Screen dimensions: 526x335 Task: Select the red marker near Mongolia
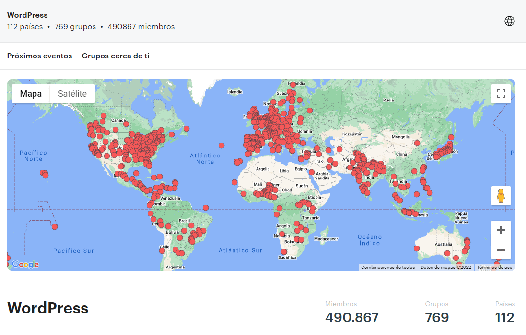coord(417,143)
